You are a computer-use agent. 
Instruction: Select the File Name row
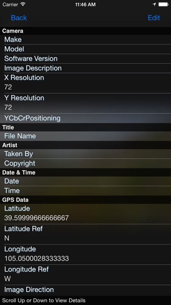[x=85, y=136]
